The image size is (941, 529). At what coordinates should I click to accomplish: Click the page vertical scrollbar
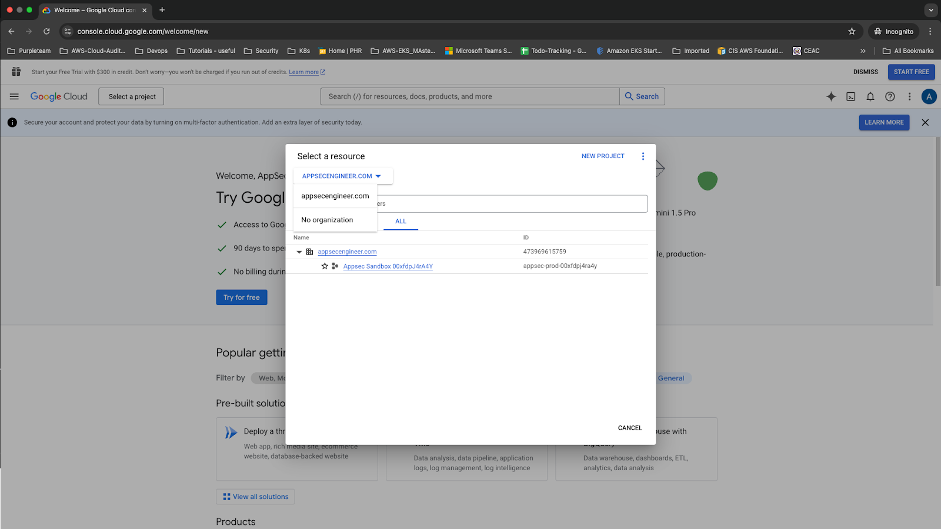click(937, 212)
